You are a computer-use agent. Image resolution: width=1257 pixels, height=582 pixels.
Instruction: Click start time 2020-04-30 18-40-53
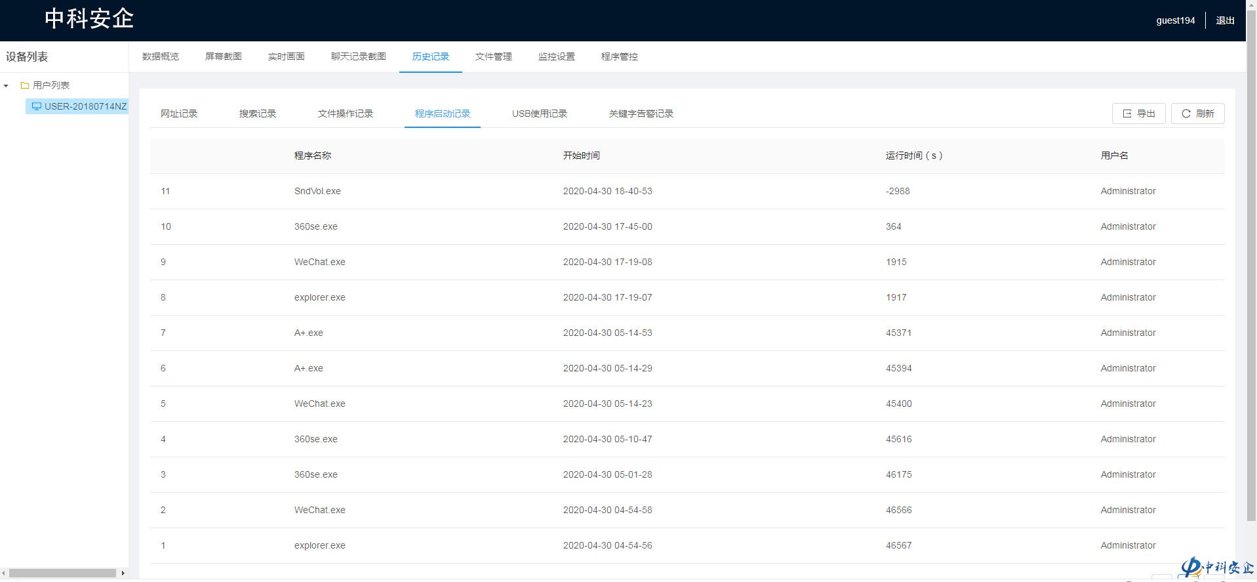point(608,191)
